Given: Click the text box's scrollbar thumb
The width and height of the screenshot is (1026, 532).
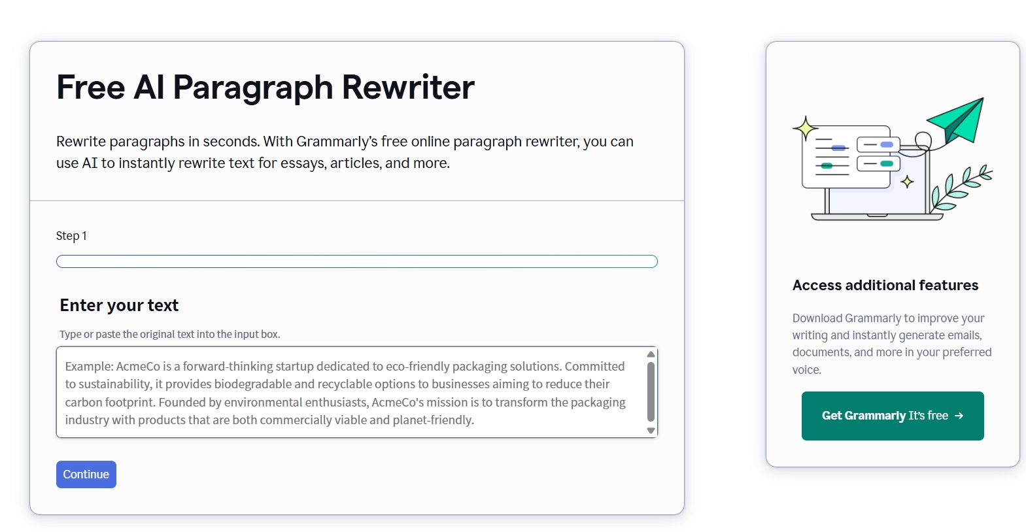Looking at the screenshot, I should click(651, 391).
